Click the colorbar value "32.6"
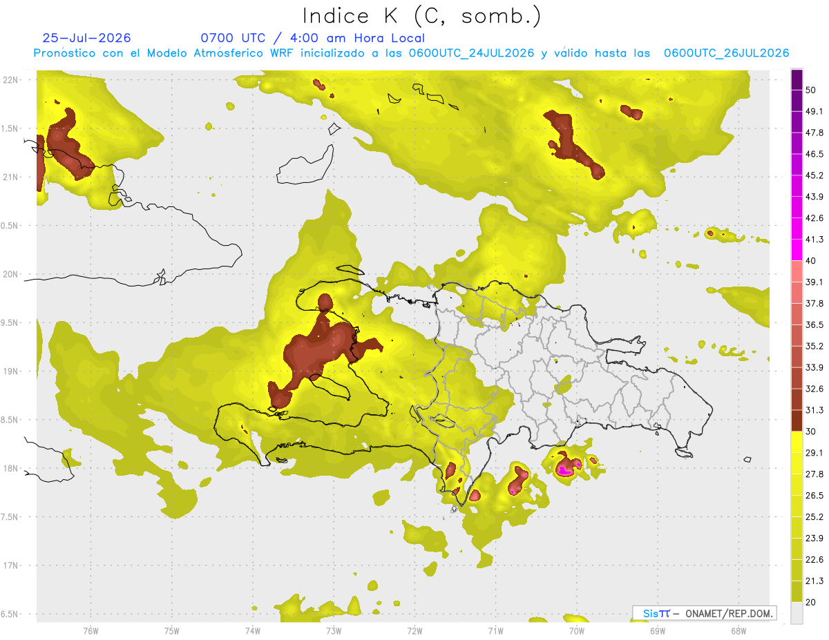This screenshot has width=829, height=640. click(814, 389)
